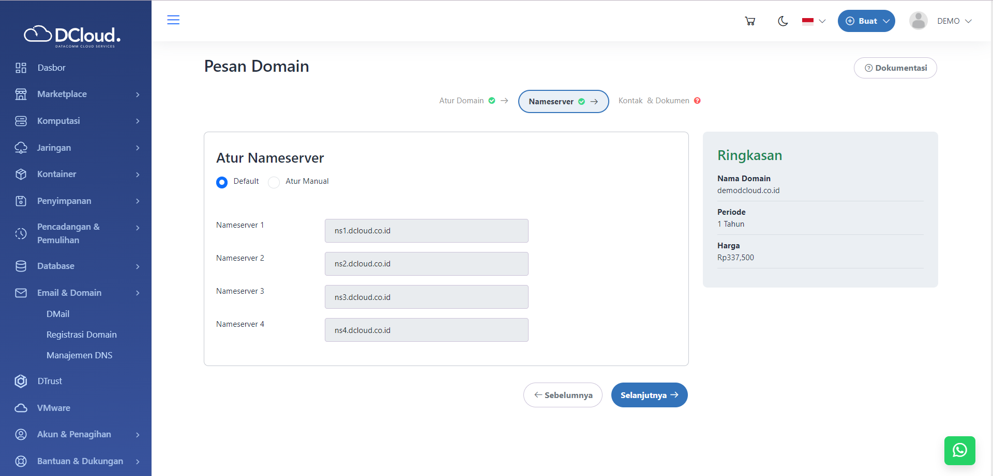Image resolution: width=993 pixels, height=476 pixels.
Task: Choose the Atur Manual option
Action: click(273, 182)
